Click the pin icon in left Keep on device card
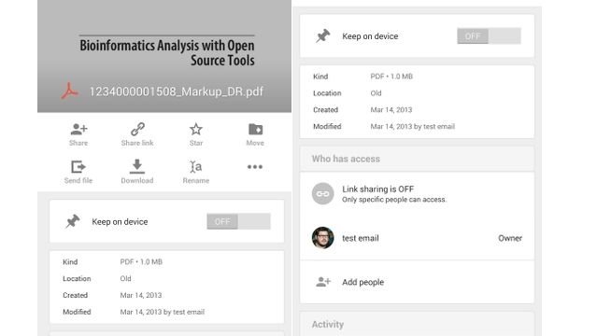 click(73, 221)
